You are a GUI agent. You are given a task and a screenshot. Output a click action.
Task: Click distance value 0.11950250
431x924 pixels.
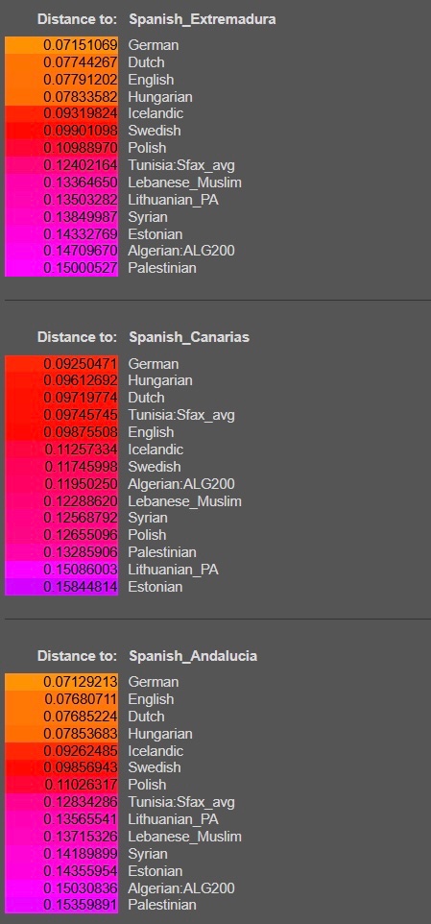click(82, 484)
